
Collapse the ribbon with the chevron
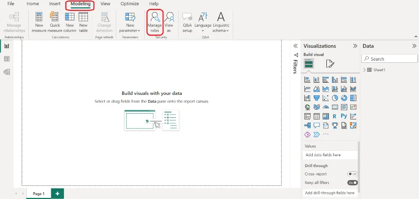coord(416,36)
